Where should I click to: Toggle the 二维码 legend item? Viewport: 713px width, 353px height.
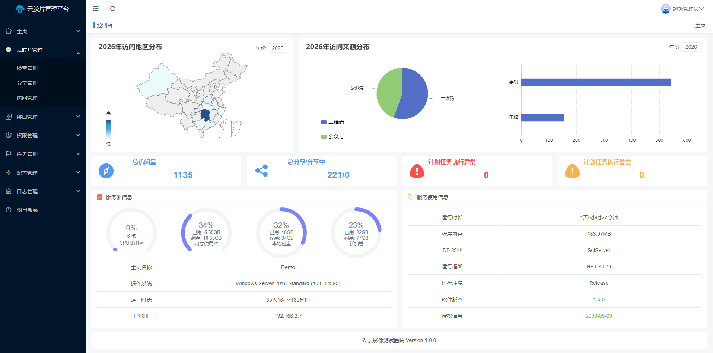[x=332, y=122]
